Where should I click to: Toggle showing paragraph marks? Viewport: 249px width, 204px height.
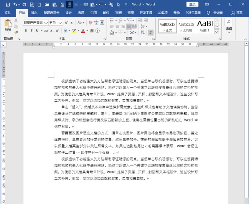[150, 32]
